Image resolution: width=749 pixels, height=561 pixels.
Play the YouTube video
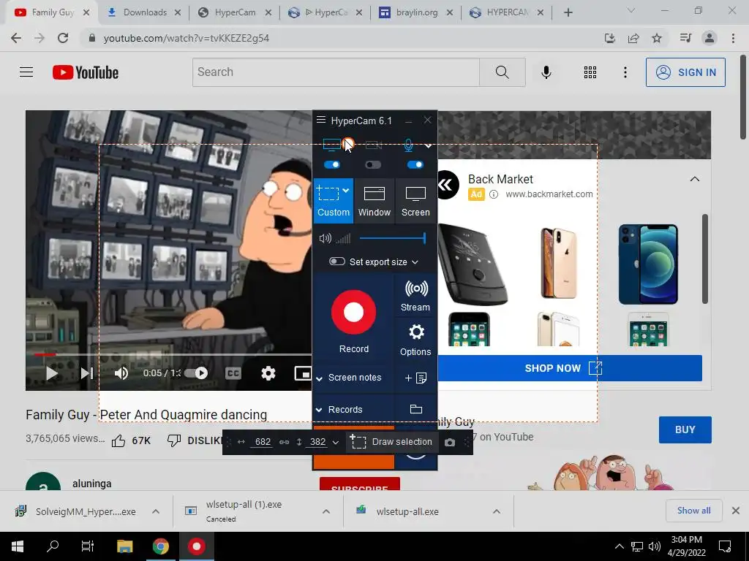52,373
